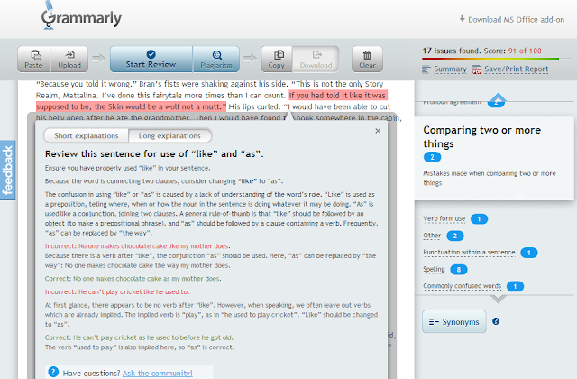This screenshot has width=577, height=379.
Task: Open the feedback side tab
Action: (x=7, y=171)
